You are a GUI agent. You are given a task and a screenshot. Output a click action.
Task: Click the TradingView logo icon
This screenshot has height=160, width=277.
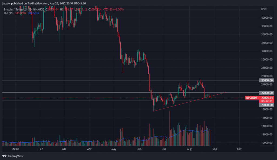pyautogui.click(x=4, y=156)
